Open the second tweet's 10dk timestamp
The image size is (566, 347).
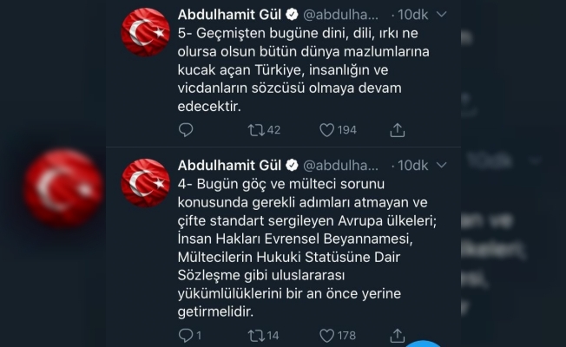click(x=410, y=165)
